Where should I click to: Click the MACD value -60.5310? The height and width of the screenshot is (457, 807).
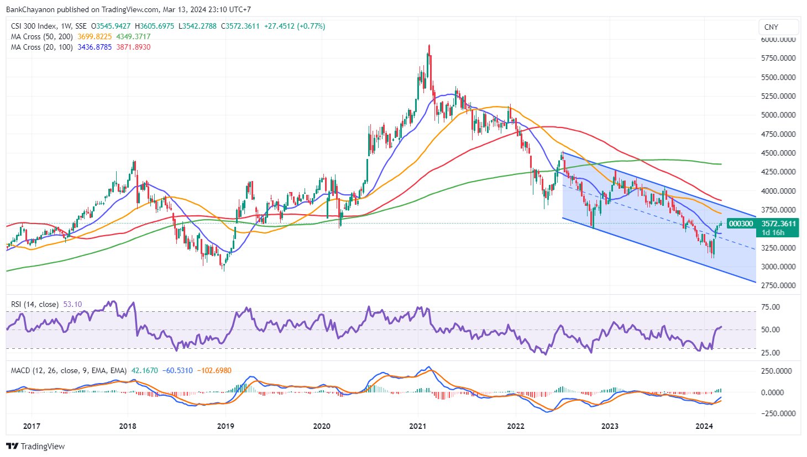(x=177, y=370)
